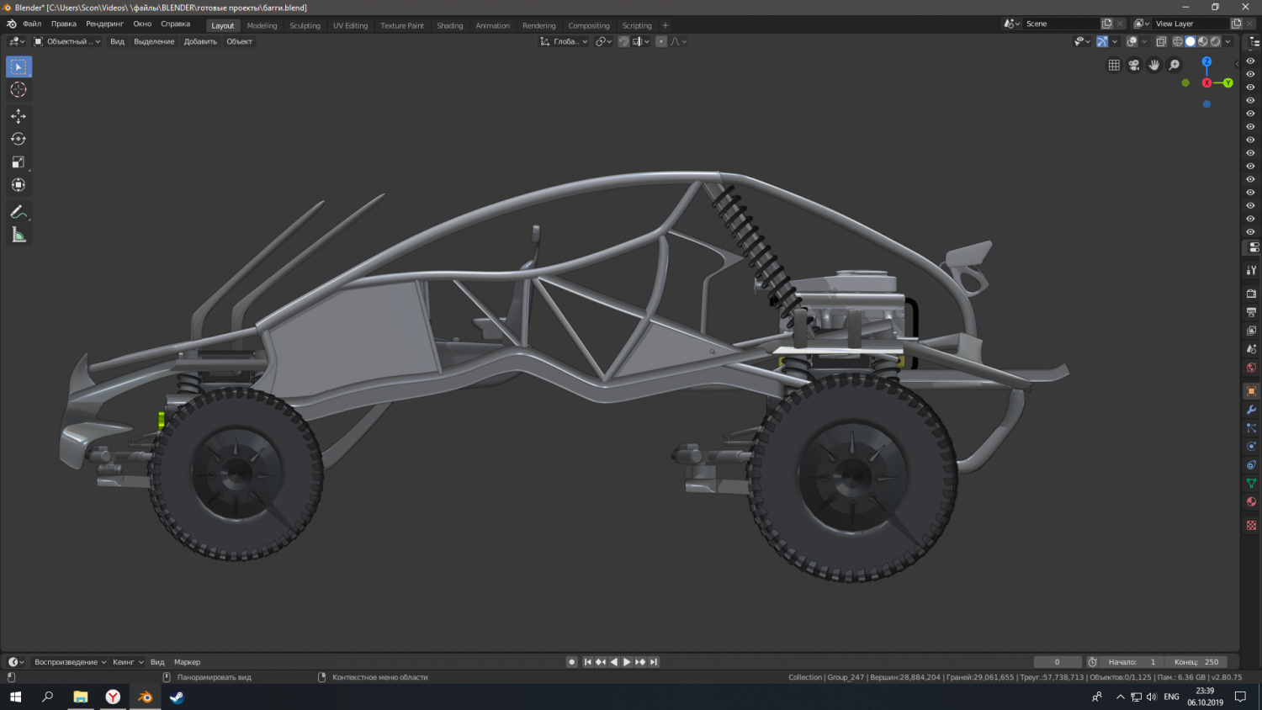The width and height of the screenshot is (1262, 710).
Task: Select the Scale tool
Action: pyautogui.click(x=19, y=162)
